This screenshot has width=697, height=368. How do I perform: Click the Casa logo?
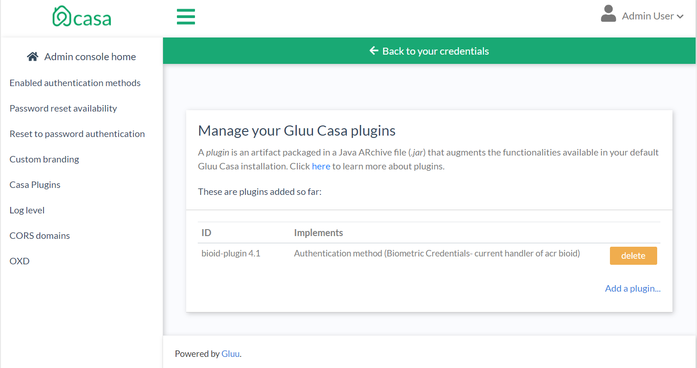point(82,16)
